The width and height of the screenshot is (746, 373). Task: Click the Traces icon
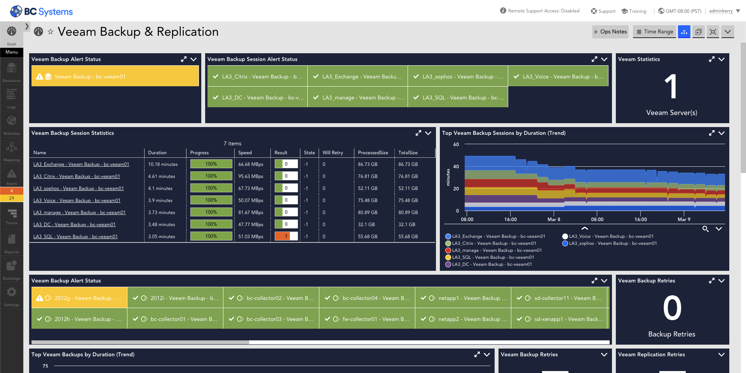click(x=11, y=216)
